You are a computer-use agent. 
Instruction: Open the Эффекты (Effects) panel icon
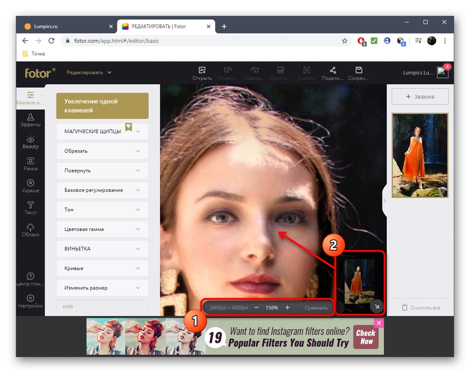coord(30,119)
